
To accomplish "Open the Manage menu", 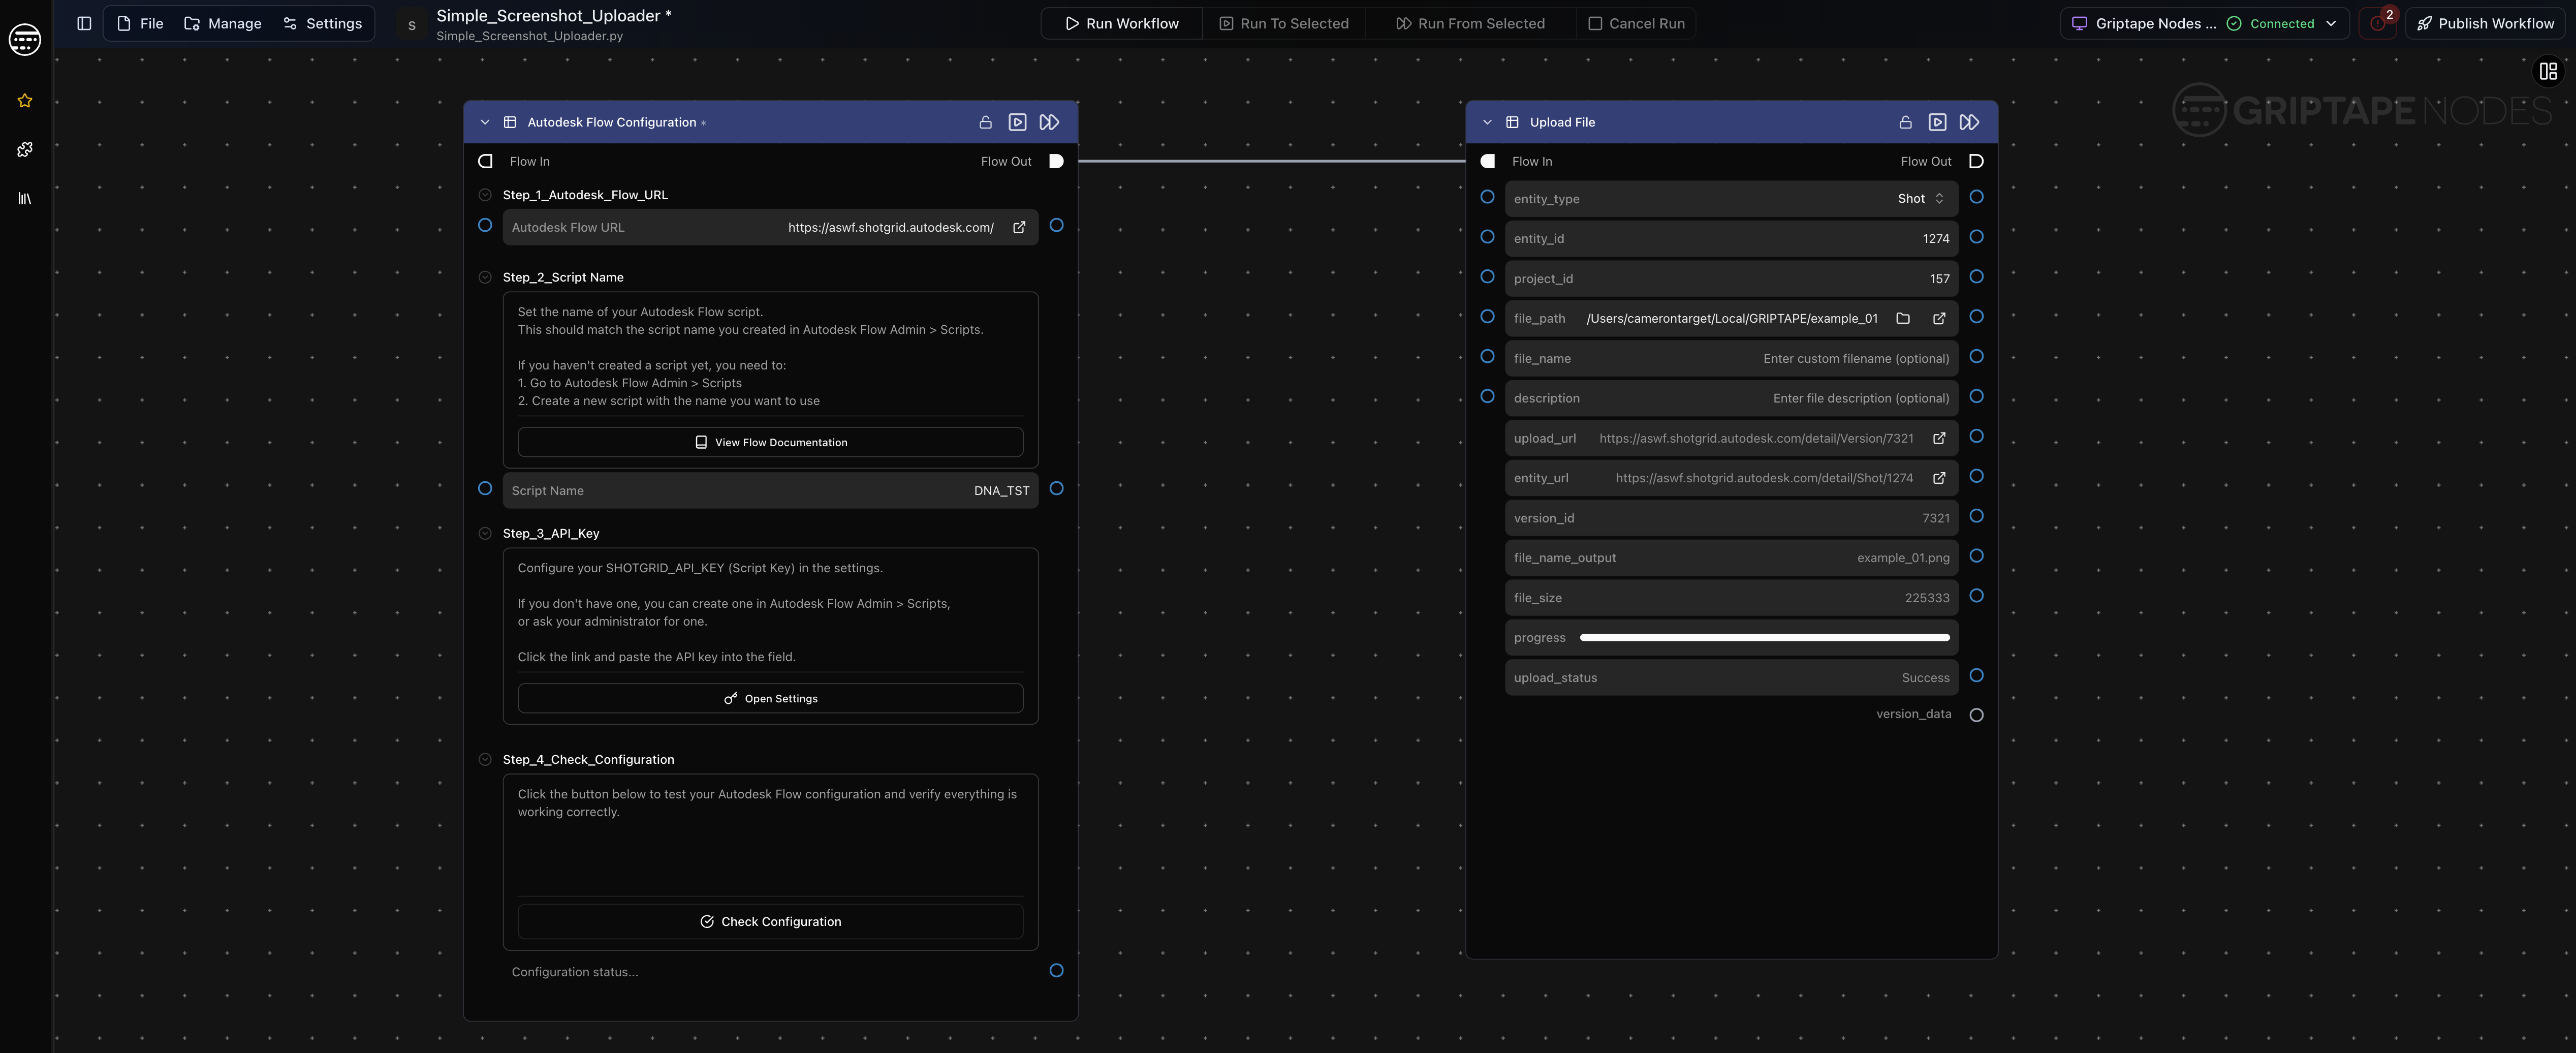I will pyautogui.click(x=223, y=23).
